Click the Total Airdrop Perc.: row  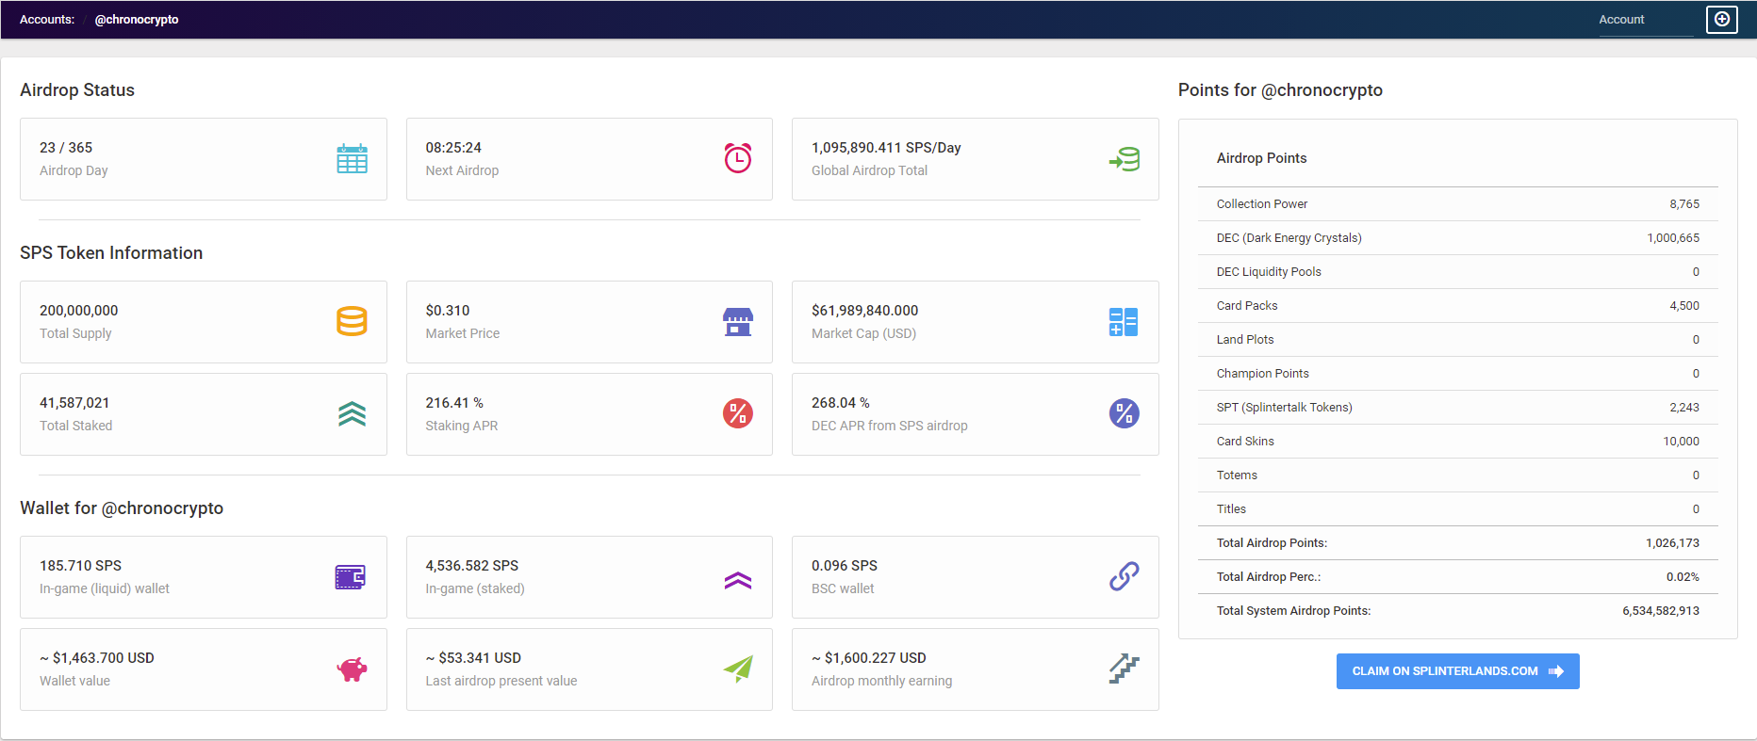click(1457, 577)
